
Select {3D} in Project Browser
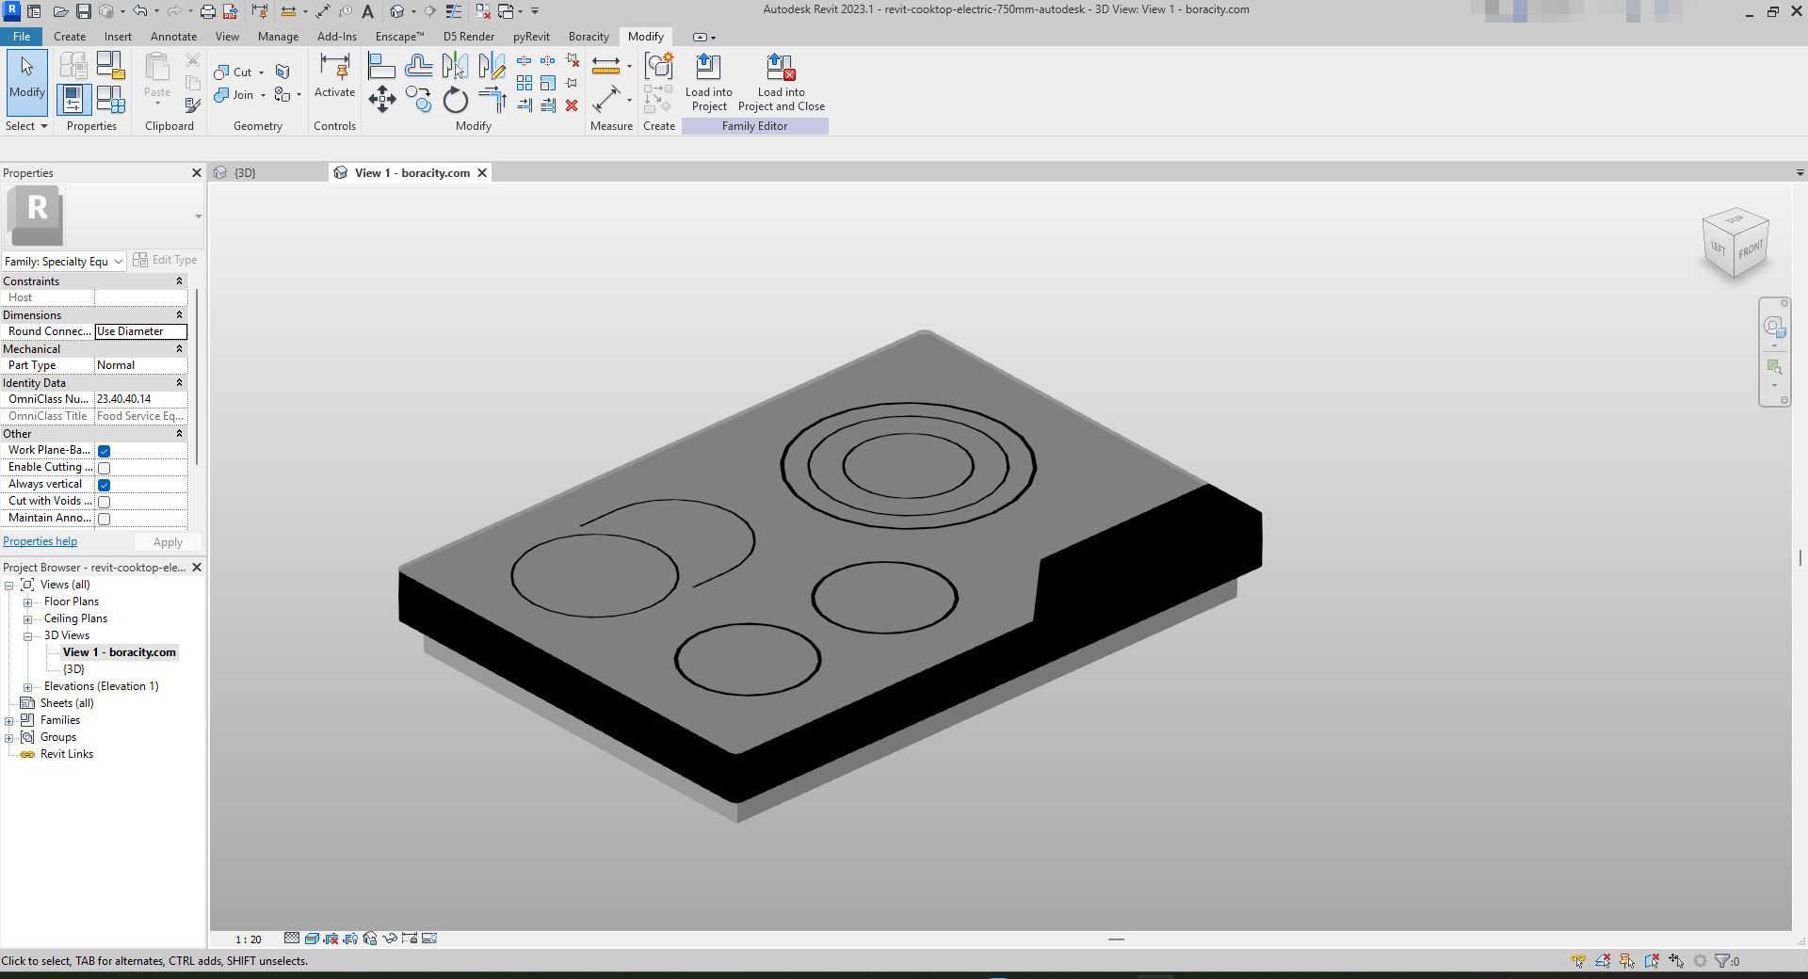[73, 669]
